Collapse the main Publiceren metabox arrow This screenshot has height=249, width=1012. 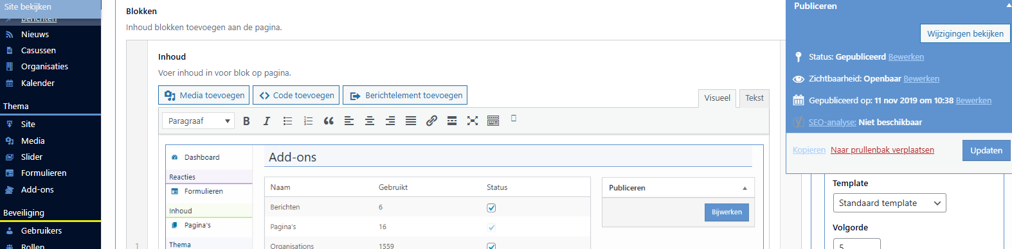[1008, 6]
